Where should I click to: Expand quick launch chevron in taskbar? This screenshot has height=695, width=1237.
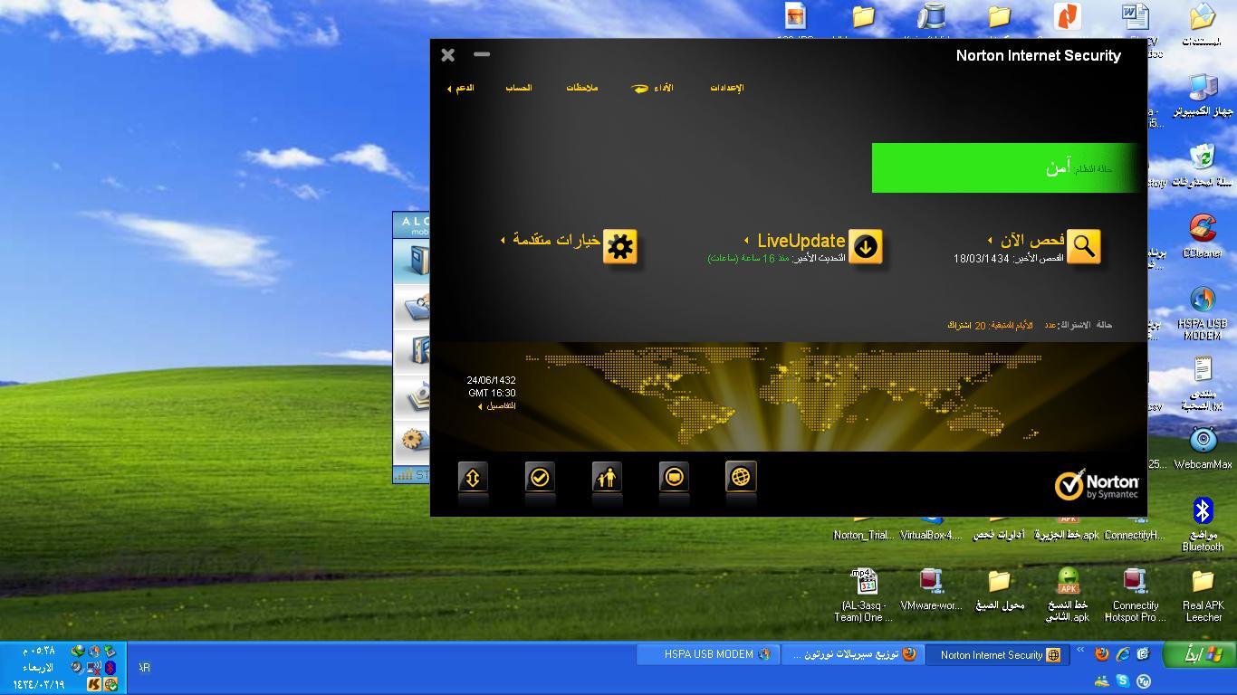1079,649
